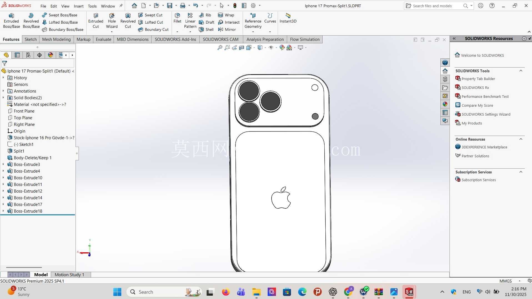Click Zoom to Area in view toolbar
The image size is (532, 299).
(x=227, y=48)
